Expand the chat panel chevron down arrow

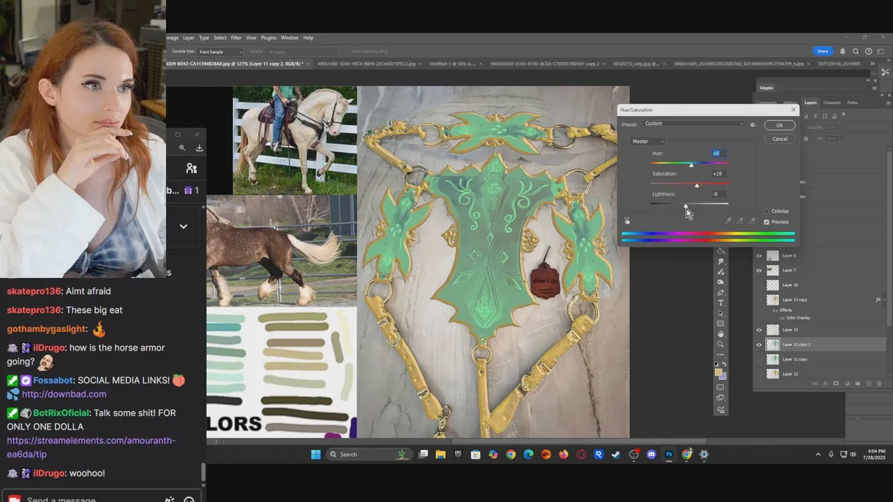[183, 226]
